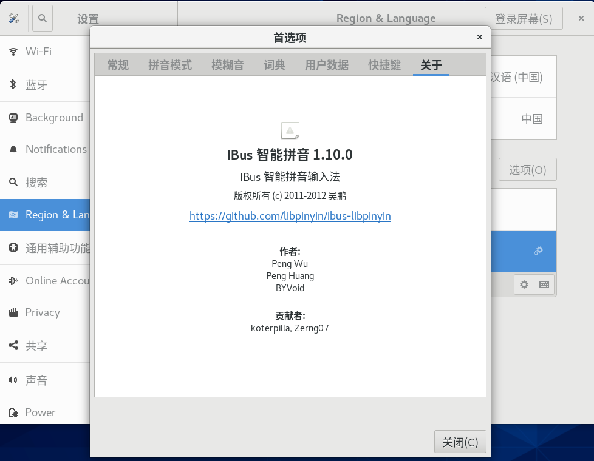The height and width of the screenshot is (461, 594).
Task: Click the settings tools icon in header
Action: click(14, 18)
